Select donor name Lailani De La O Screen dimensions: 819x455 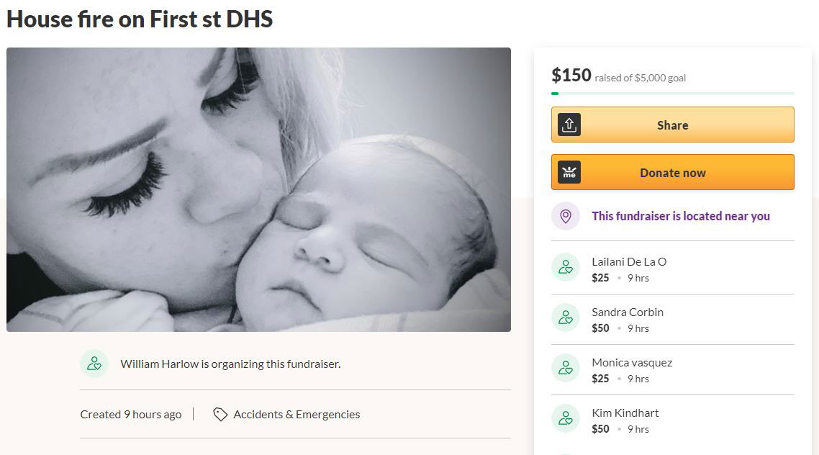pyautogui.click(x=629, y=261)
